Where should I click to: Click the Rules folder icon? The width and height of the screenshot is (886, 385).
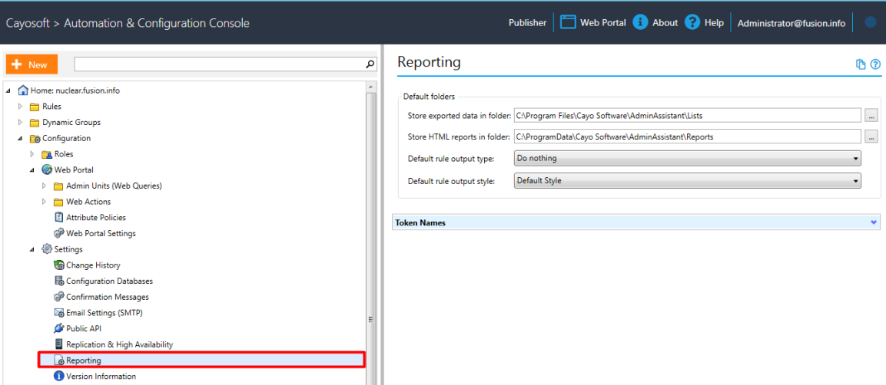click(35, 107)
